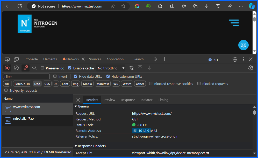258x158 pixels.
Task: Click the network Filter text field
Action: [x=26, y=76]
